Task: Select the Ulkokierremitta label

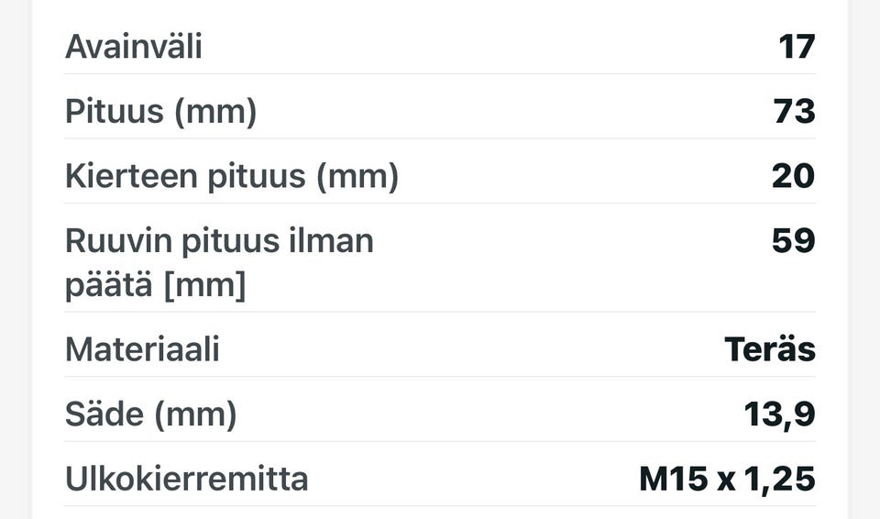Action: (187, 479)
